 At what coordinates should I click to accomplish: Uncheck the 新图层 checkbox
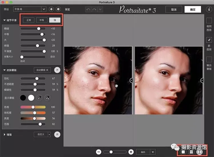coord(209,40)
